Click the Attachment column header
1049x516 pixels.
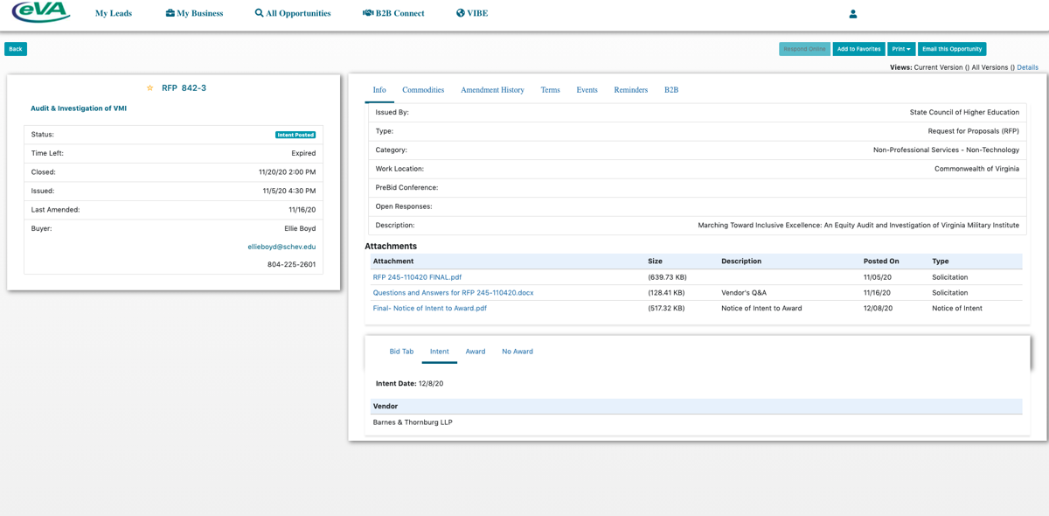coord(393,261)
